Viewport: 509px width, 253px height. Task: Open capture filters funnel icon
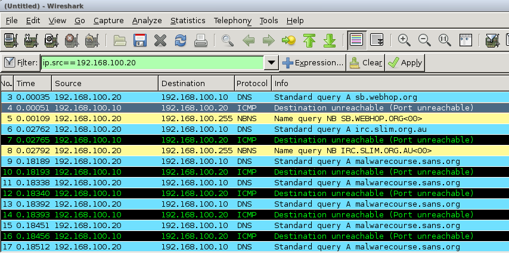pos(492,40)
